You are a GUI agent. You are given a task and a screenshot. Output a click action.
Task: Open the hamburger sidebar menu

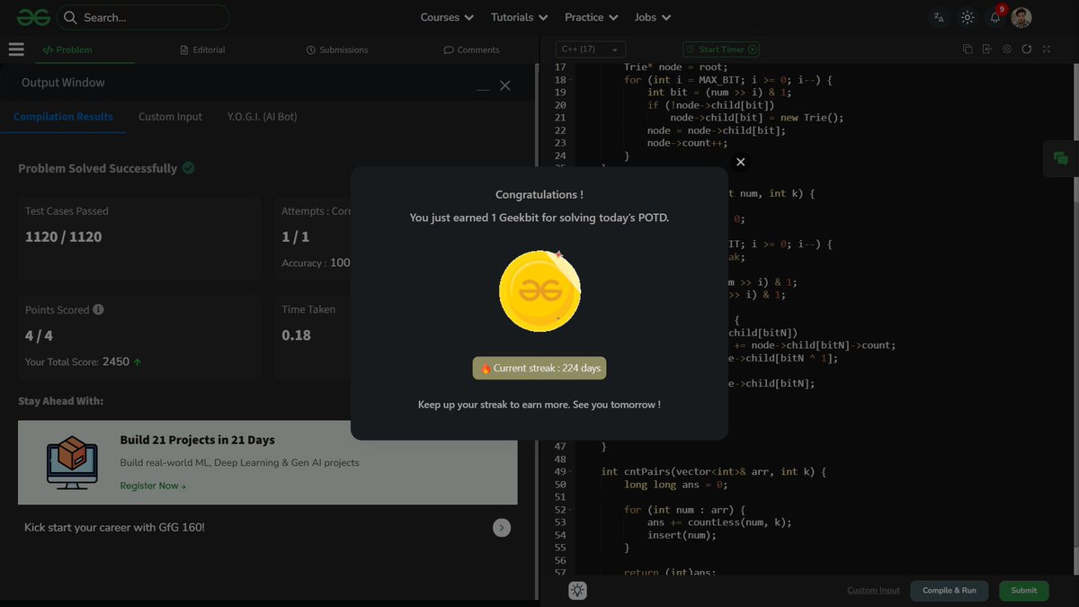(x=16, y=49)
